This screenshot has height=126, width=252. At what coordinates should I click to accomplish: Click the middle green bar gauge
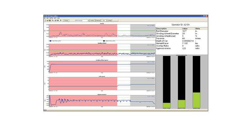click(181, 104)
